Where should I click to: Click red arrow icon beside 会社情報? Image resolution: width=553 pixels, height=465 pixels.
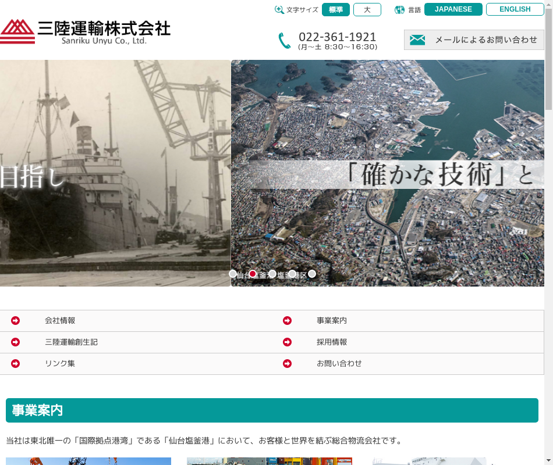(x=16, y=321)
